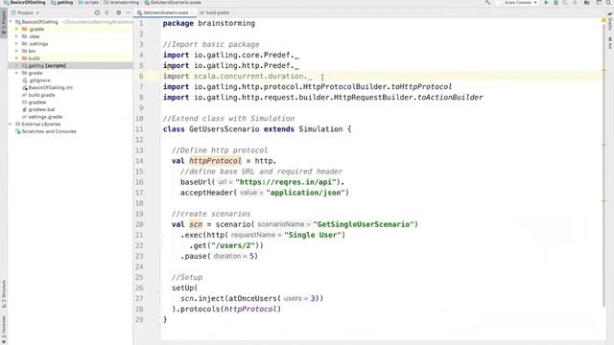The image size is (614, 345).
Task: Click atOnceUsers call on line 27
Action: click(x=252, y=298)
